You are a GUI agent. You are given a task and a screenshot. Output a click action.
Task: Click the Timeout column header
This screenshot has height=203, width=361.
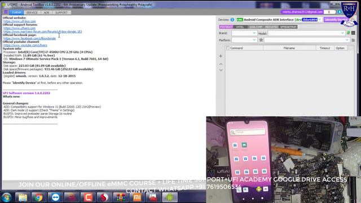click(x=325, y=48)
